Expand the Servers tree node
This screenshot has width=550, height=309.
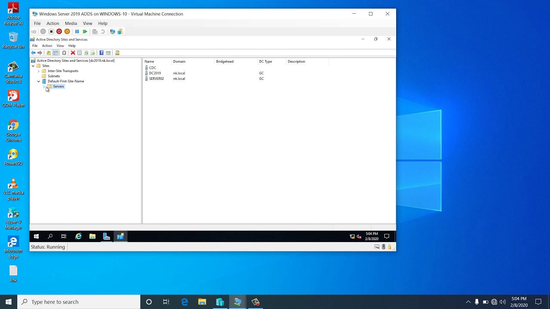point(44,87)
